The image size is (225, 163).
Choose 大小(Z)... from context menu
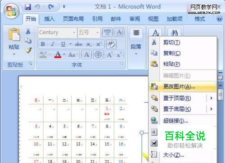[183, 155]
